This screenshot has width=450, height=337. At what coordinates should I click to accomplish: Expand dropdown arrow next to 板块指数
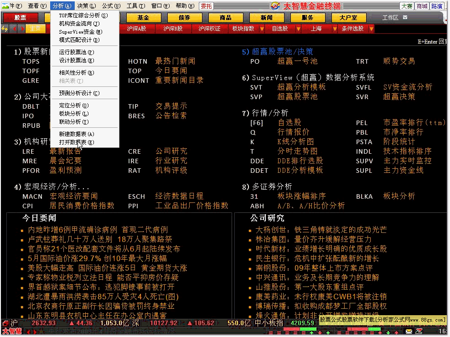click(262, 29)
